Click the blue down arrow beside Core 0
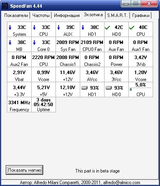The image size is (160, 186). coord(34,42)
